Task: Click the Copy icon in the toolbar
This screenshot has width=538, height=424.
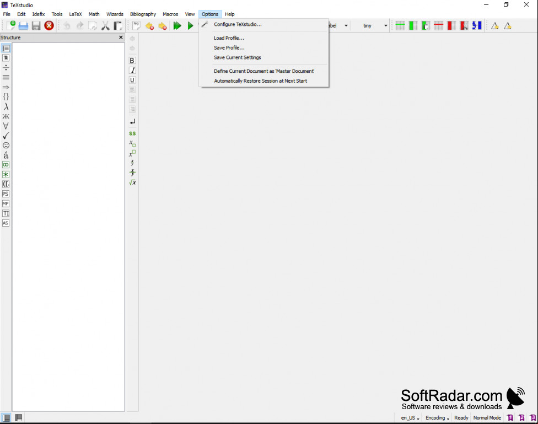Action: pyautogui.click(x=93, y=25)
